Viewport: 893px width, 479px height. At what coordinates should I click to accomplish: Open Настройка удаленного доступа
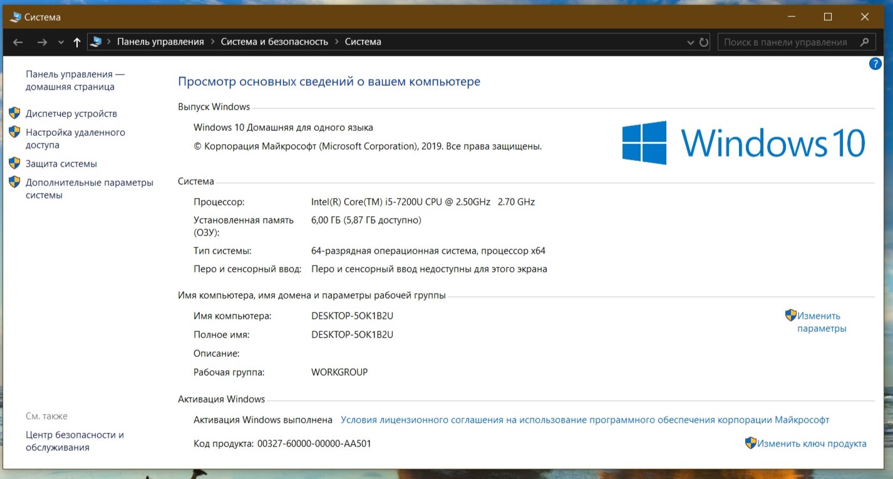[75, 138]
